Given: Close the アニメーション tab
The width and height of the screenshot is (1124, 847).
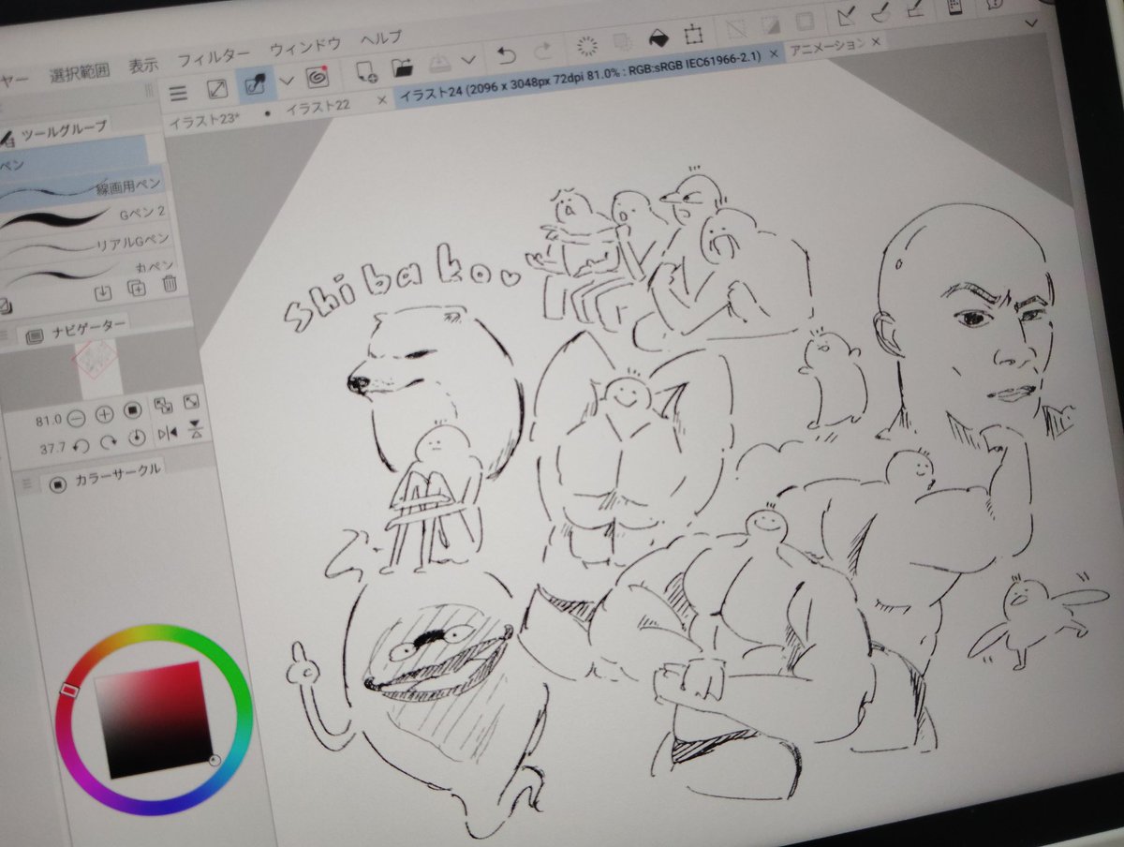Looking at the screenshot, I should coord(876,42).
